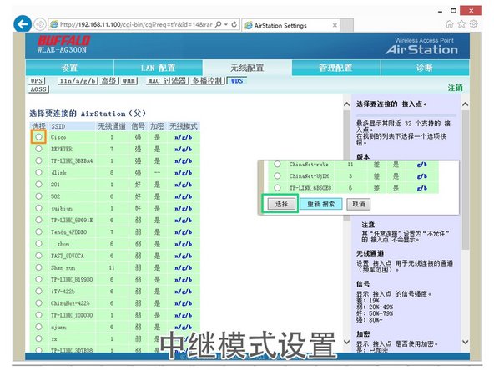Minimize the browser window
Image resolution: width=494 pixels, height=371 pixels.
tap(440, 11)
